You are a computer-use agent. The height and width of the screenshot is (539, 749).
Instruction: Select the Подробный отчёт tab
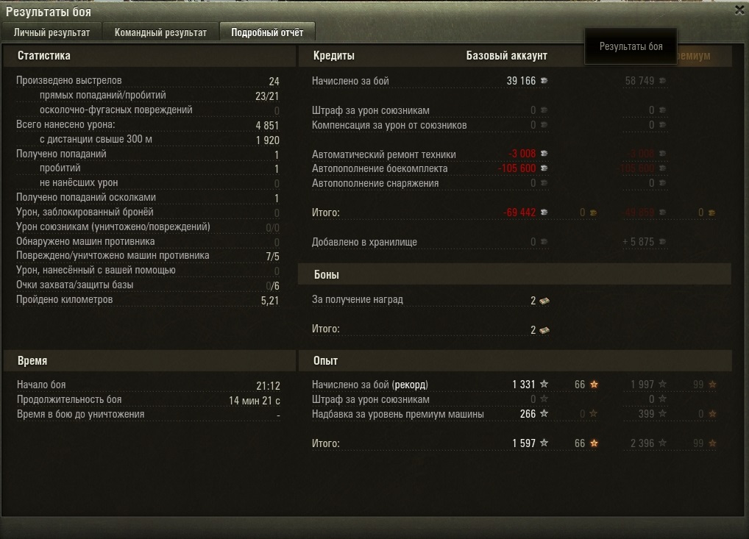267,32
